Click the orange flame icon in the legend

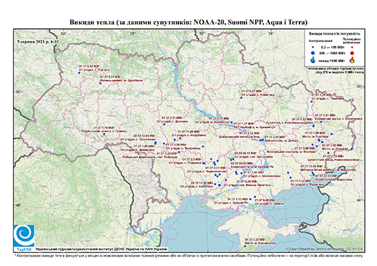click(x=352, y=60)
